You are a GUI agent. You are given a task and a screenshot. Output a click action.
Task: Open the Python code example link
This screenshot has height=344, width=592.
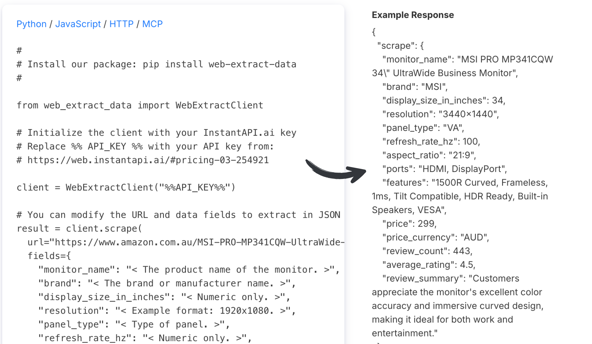tap(32, 24)
